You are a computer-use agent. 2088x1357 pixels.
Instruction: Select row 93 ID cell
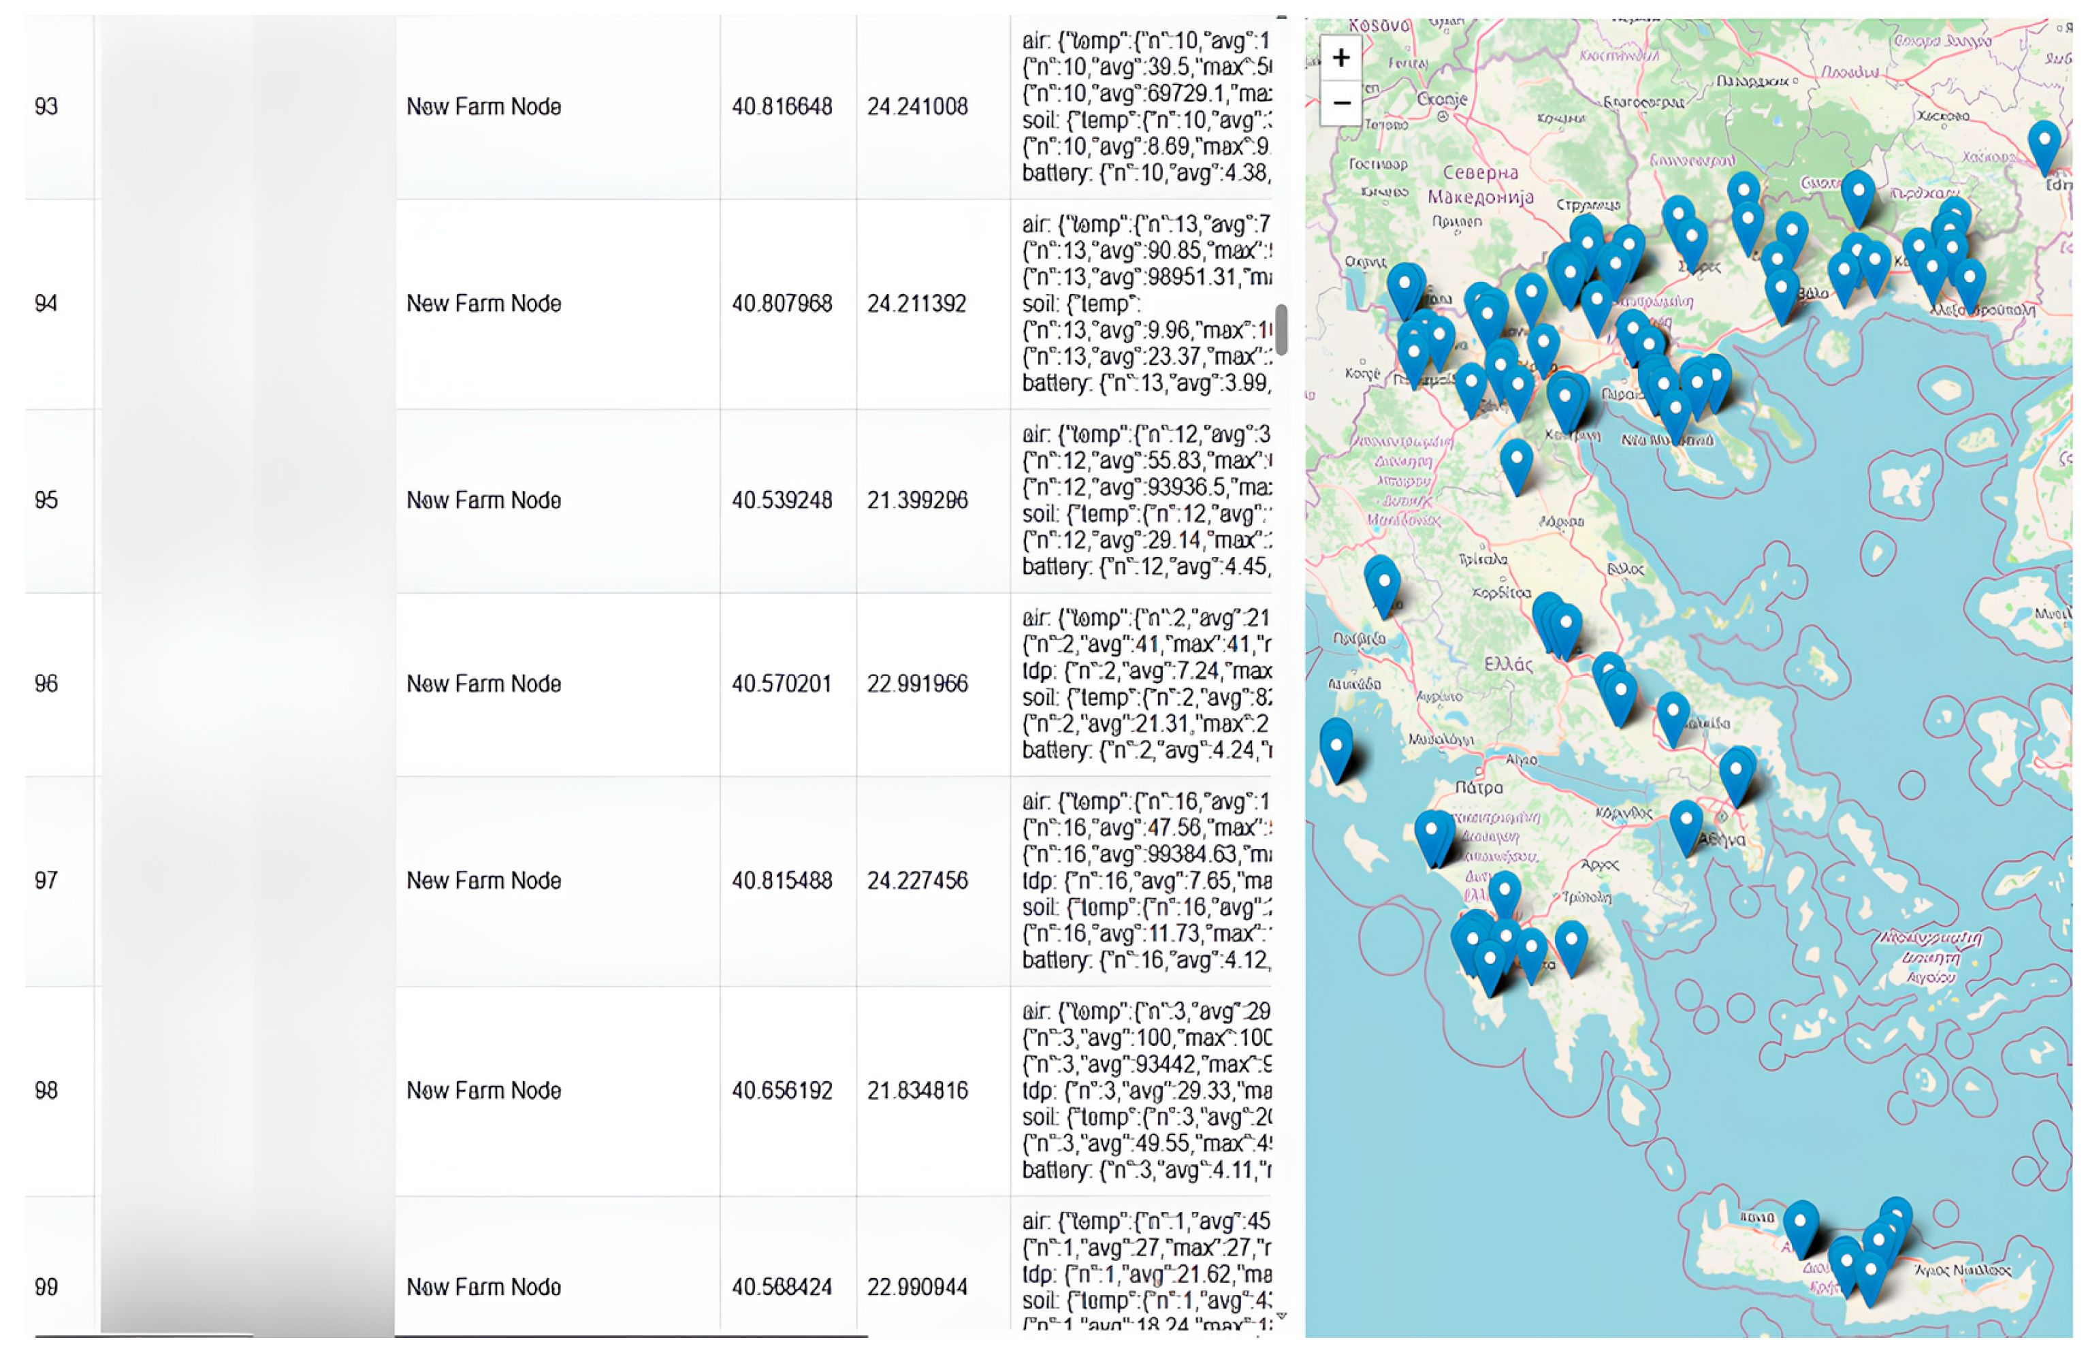(46, 107)
